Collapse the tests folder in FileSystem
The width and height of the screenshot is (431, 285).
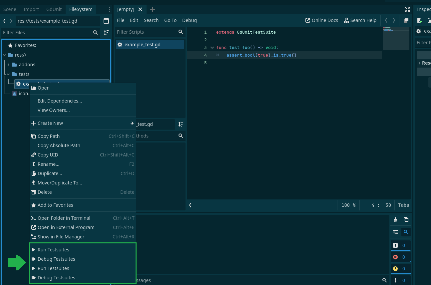[8, 74]
